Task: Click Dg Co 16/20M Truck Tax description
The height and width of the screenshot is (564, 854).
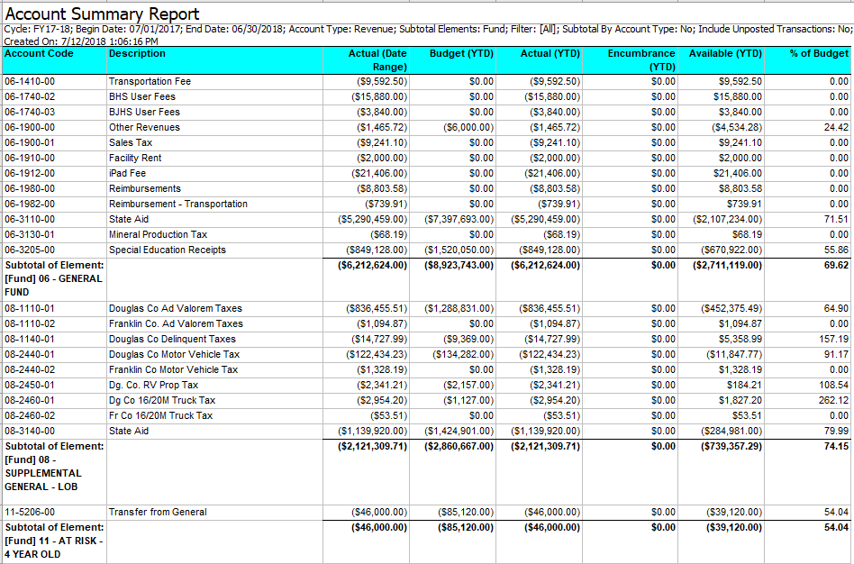Action: pos(162,399)
